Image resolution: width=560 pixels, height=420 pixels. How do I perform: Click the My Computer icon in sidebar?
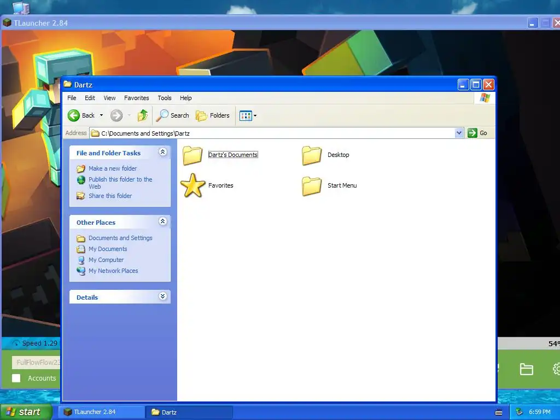[x=81, y=260]
